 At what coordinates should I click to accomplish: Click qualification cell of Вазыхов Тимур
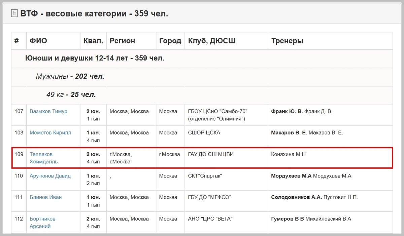click(93, 115)
